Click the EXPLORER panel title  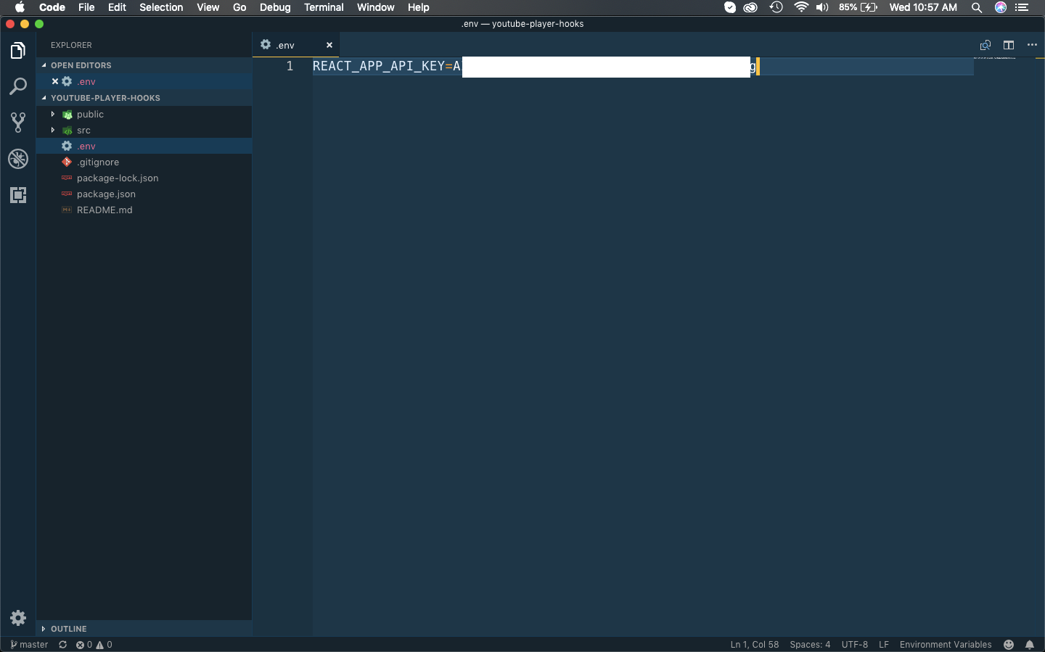(x=71, y=45)
